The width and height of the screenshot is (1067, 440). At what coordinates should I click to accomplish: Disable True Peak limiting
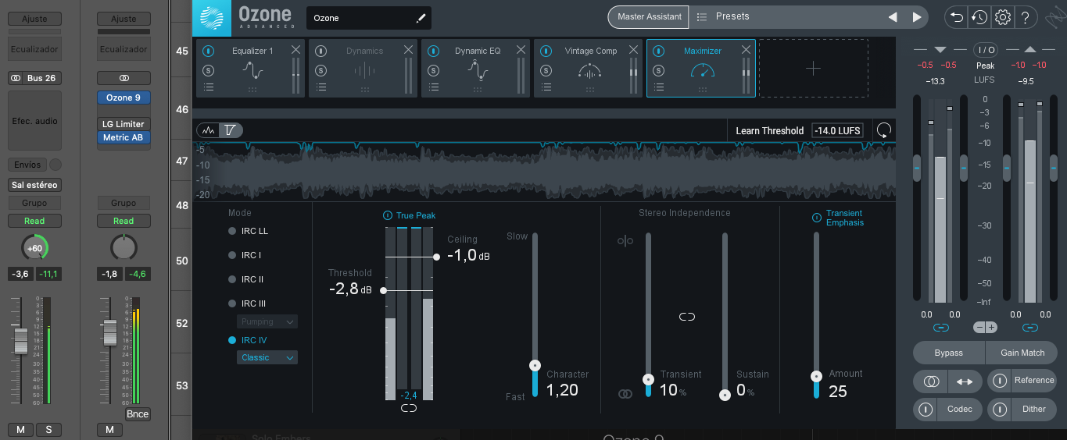click(388, 215)
